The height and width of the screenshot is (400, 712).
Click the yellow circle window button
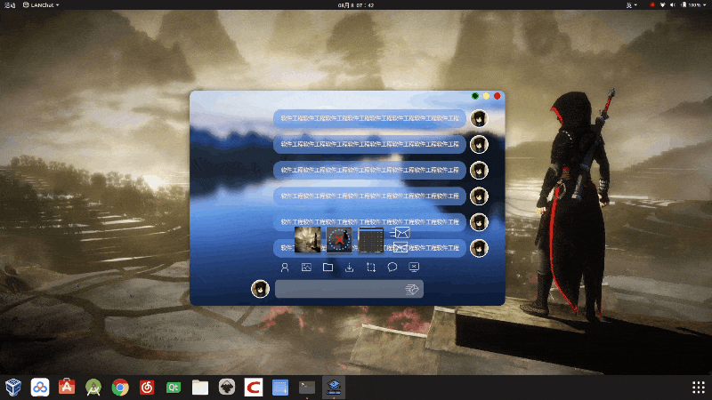486,96
